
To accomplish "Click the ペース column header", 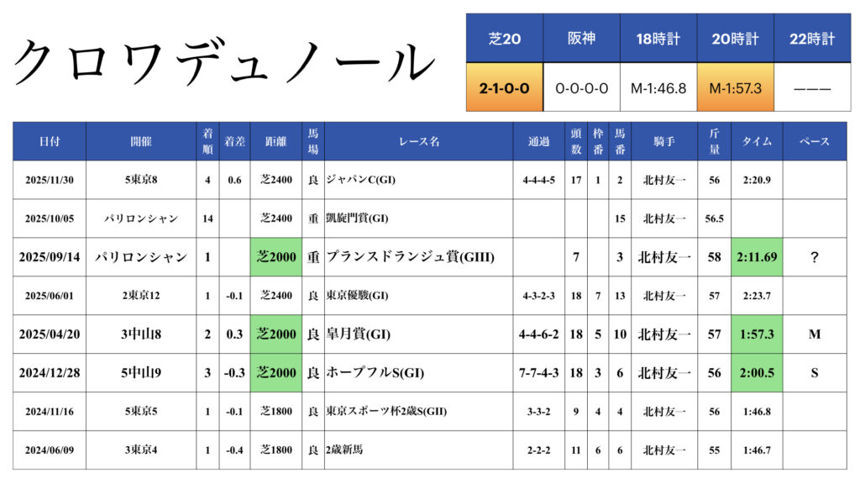I will point(814,141).
